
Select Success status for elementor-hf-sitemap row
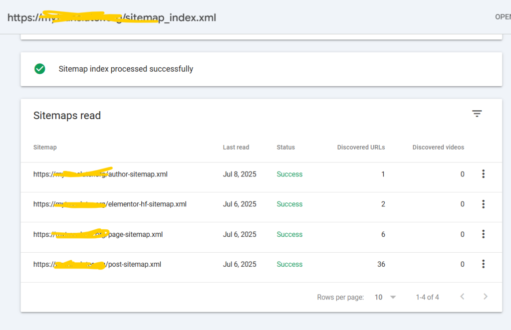290,204
